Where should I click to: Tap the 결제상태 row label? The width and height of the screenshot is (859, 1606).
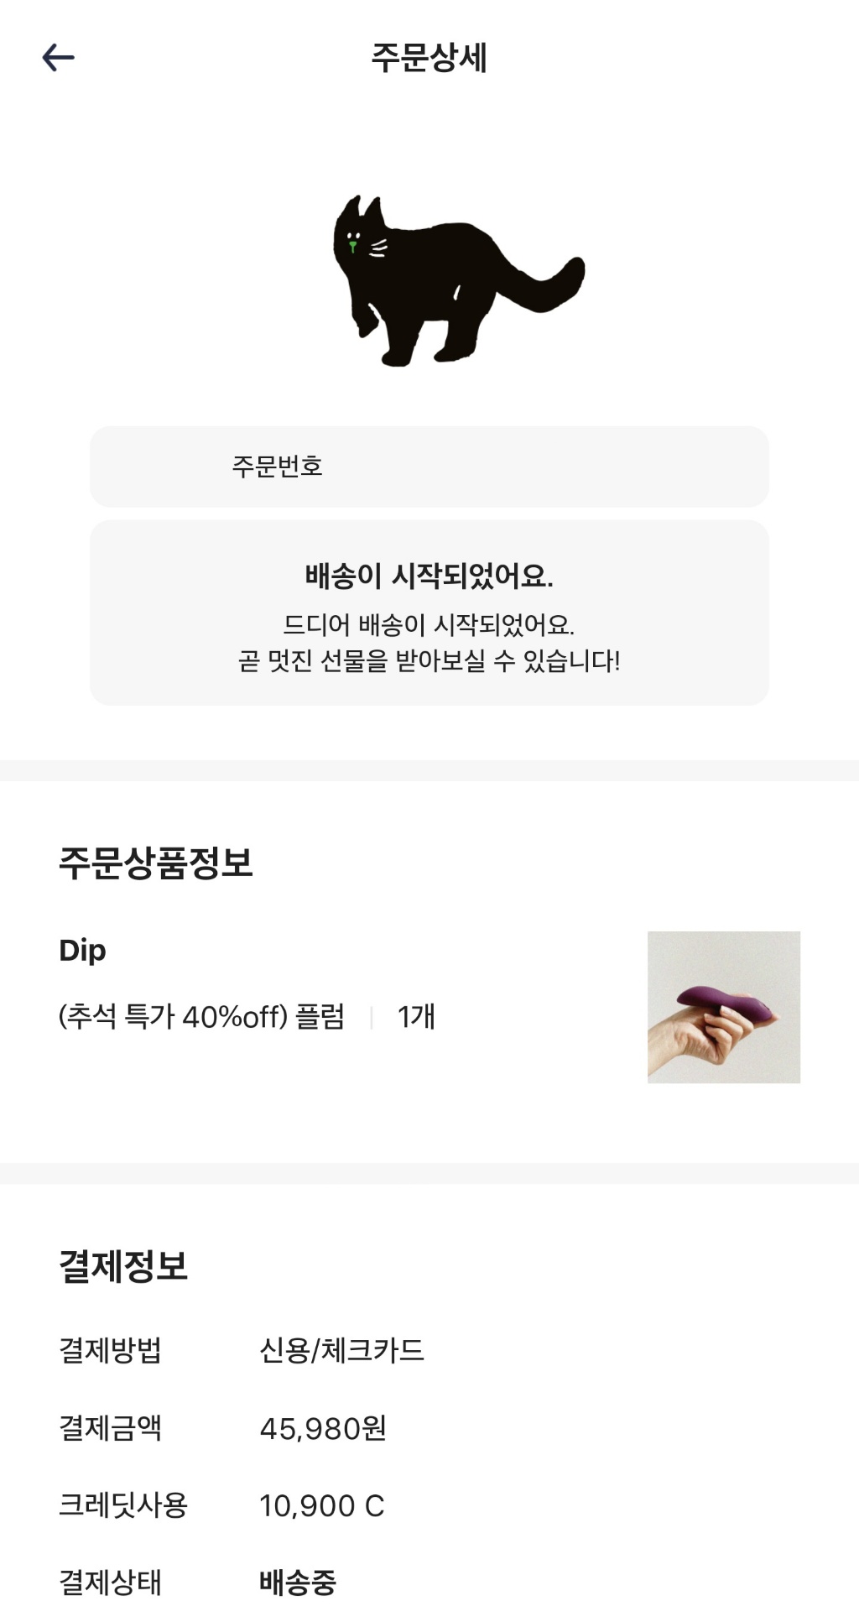coord(110,1583)
